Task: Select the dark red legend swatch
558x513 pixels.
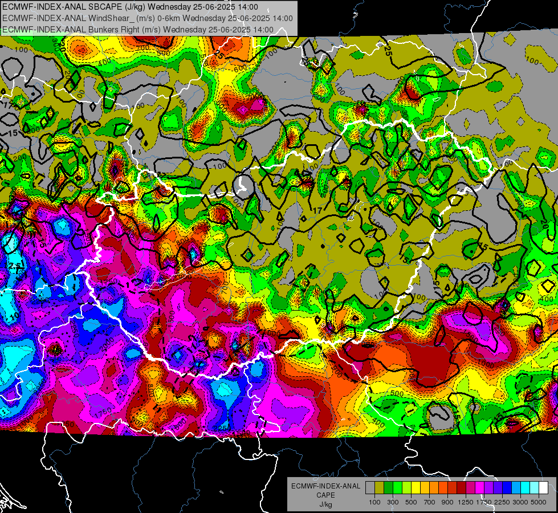Action: 461,488
